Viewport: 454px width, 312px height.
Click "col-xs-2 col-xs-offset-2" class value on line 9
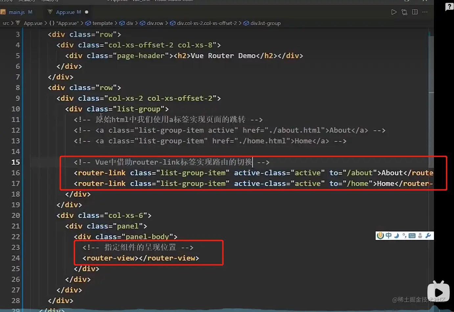160,98
